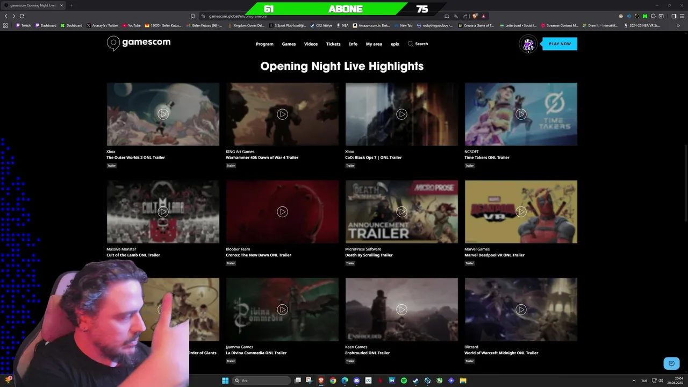Open the user avatar profile icon
This screenshot has width=688, height=387.
[528, 44]
